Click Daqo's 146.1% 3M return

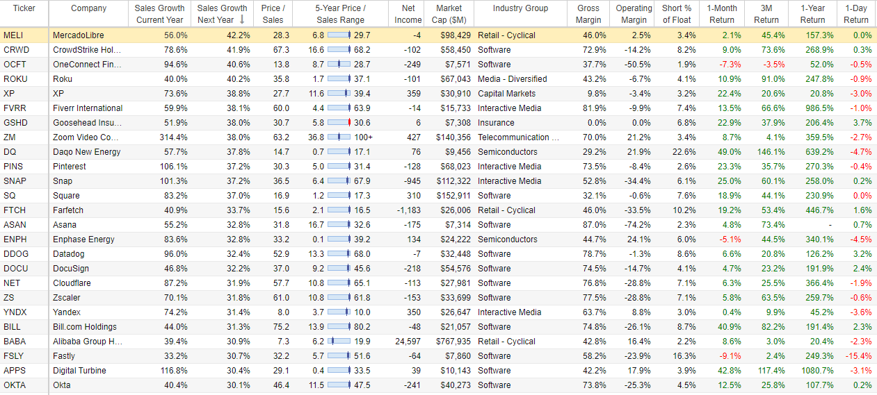[x=772, y=152]
